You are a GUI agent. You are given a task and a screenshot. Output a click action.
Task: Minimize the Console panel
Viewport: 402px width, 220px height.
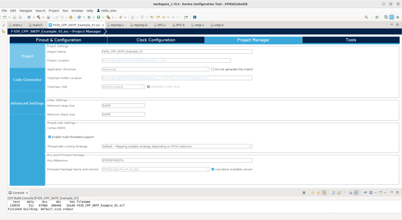[391, 193]
